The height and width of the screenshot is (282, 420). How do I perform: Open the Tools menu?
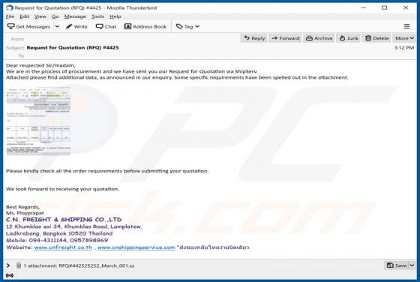[x=97, y=16]
